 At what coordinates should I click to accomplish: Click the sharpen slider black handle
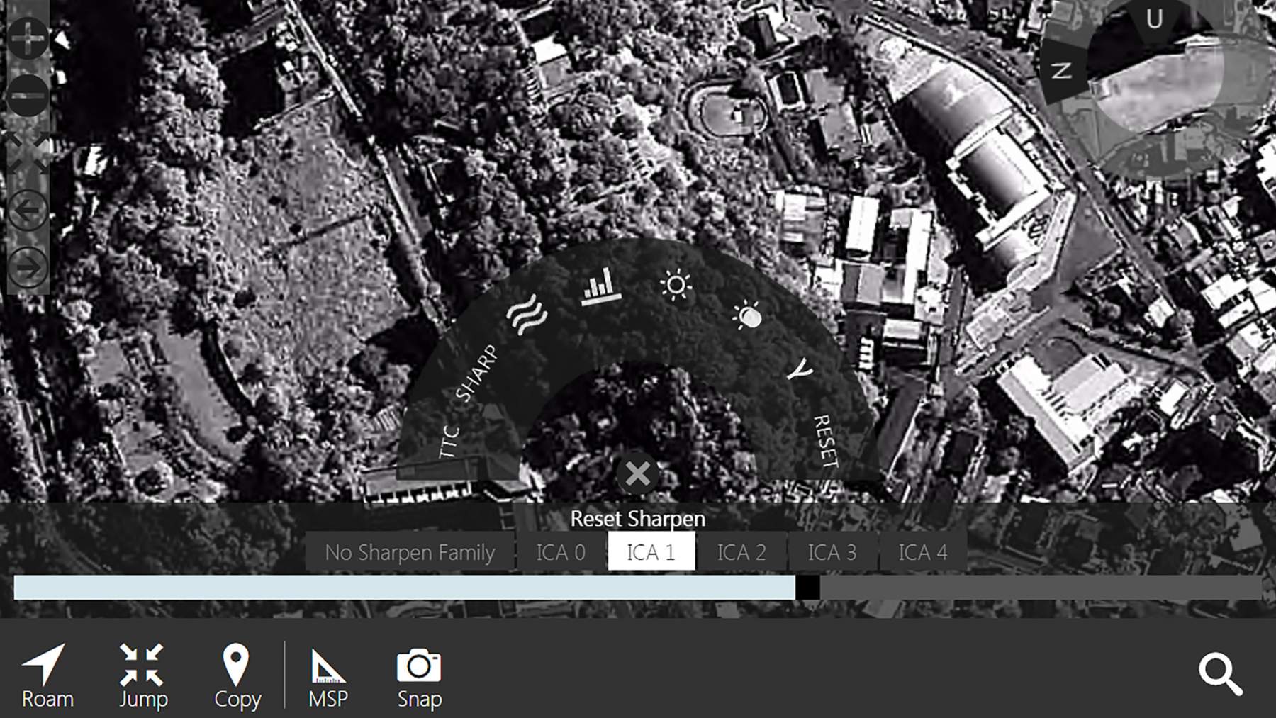(x=807, y=588)
